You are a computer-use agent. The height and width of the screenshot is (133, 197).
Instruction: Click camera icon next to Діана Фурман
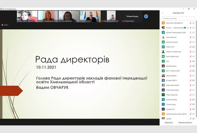click(x=193, y=75)
